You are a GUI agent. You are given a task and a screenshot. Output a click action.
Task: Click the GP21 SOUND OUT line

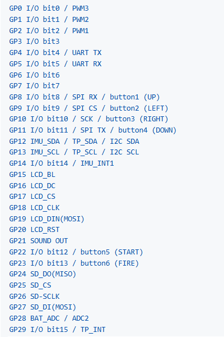39,241
